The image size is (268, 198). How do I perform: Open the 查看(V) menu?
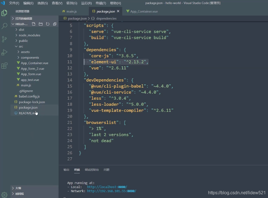pyautogui.click(x=57, y=3)
